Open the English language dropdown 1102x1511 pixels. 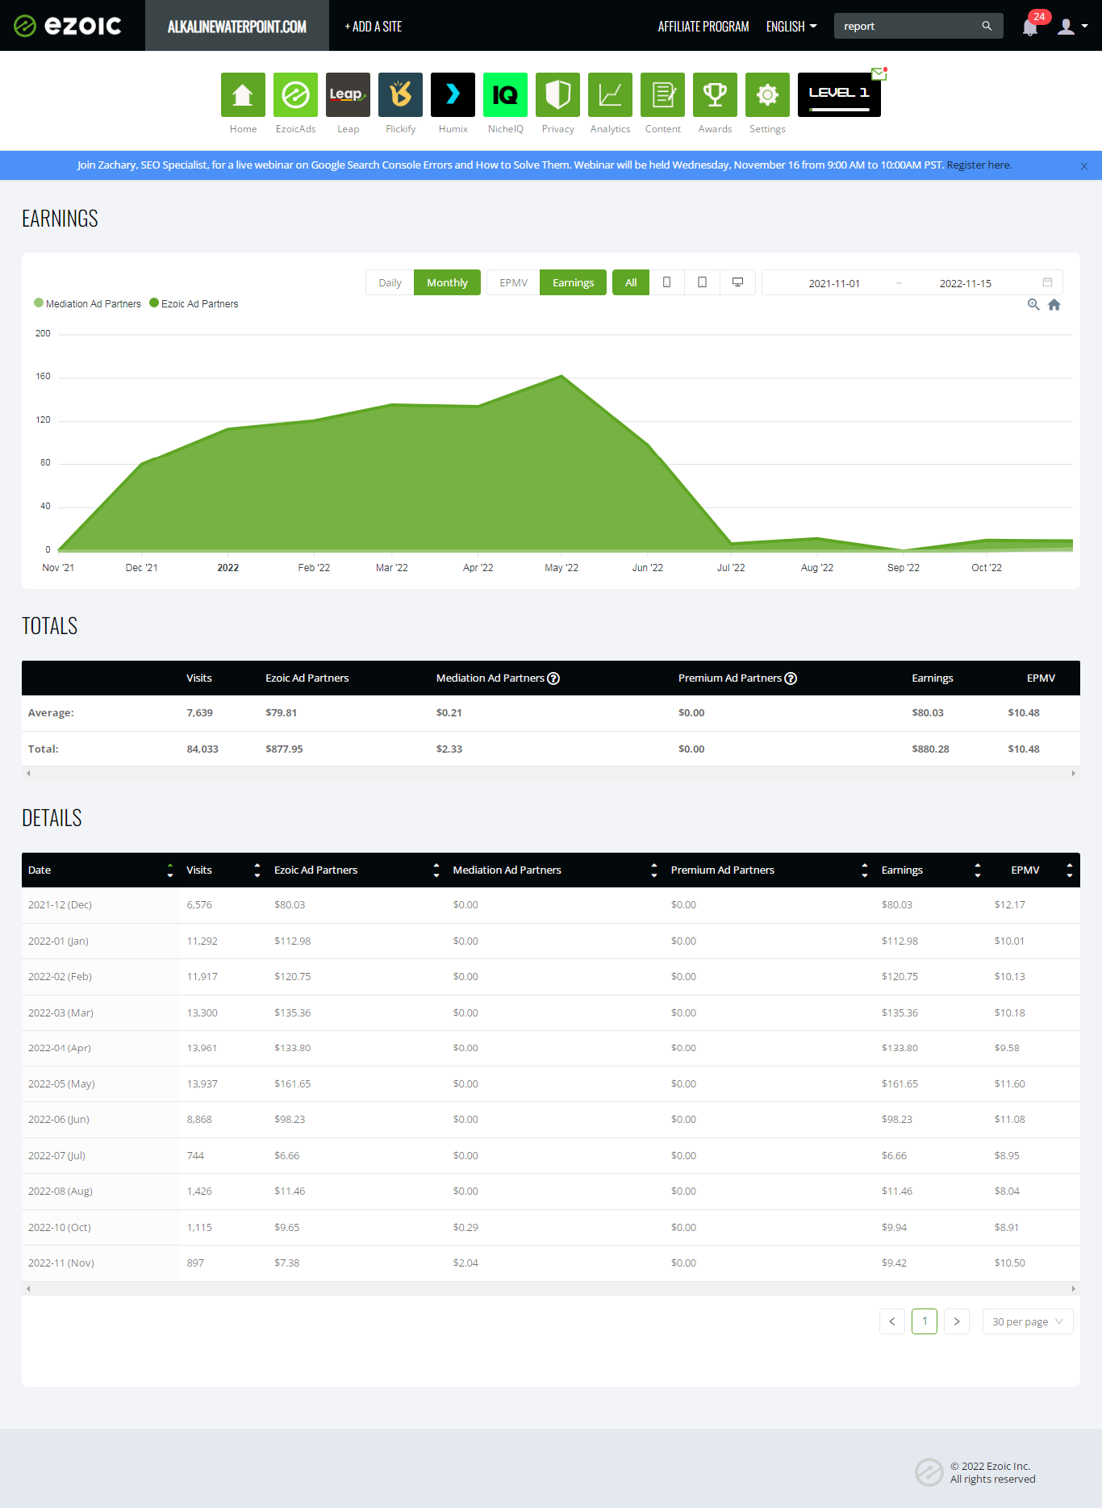click(x=791, y=27)
